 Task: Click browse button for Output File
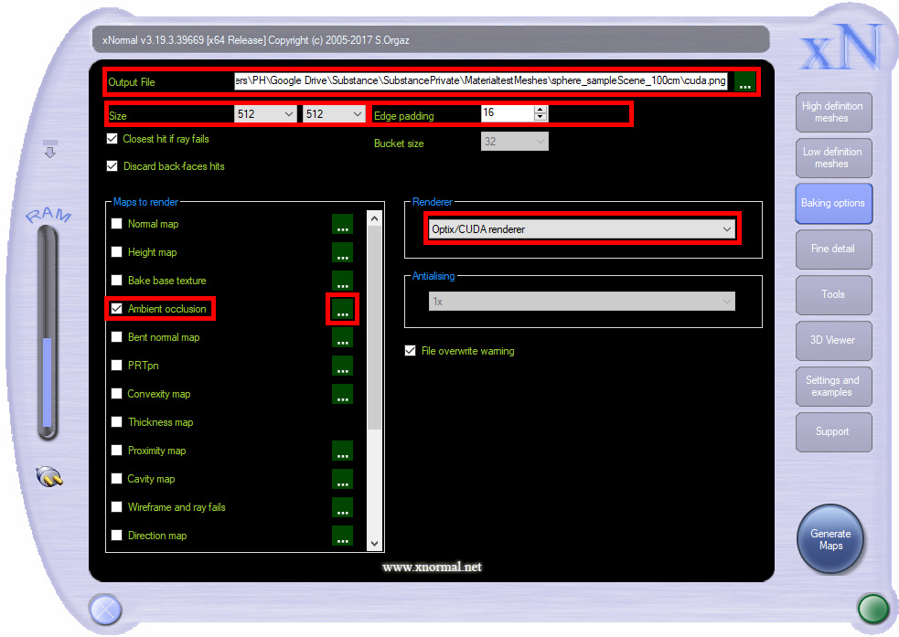coord(745,82)
